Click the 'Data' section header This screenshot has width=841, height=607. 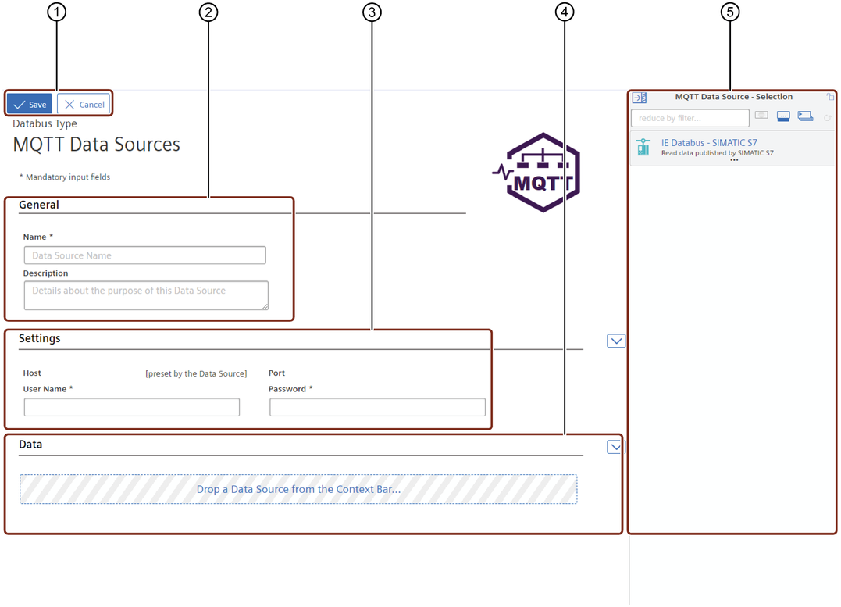point(30,444)
